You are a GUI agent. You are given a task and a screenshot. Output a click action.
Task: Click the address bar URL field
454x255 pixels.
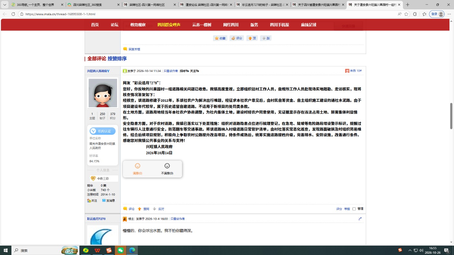coord(208,14)
